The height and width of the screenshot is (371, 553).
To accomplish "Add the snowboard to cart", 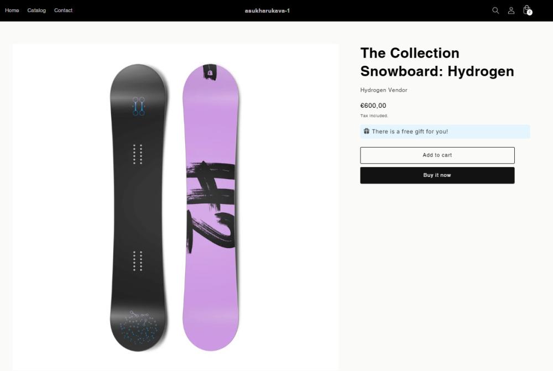I will tap(437, 155).
